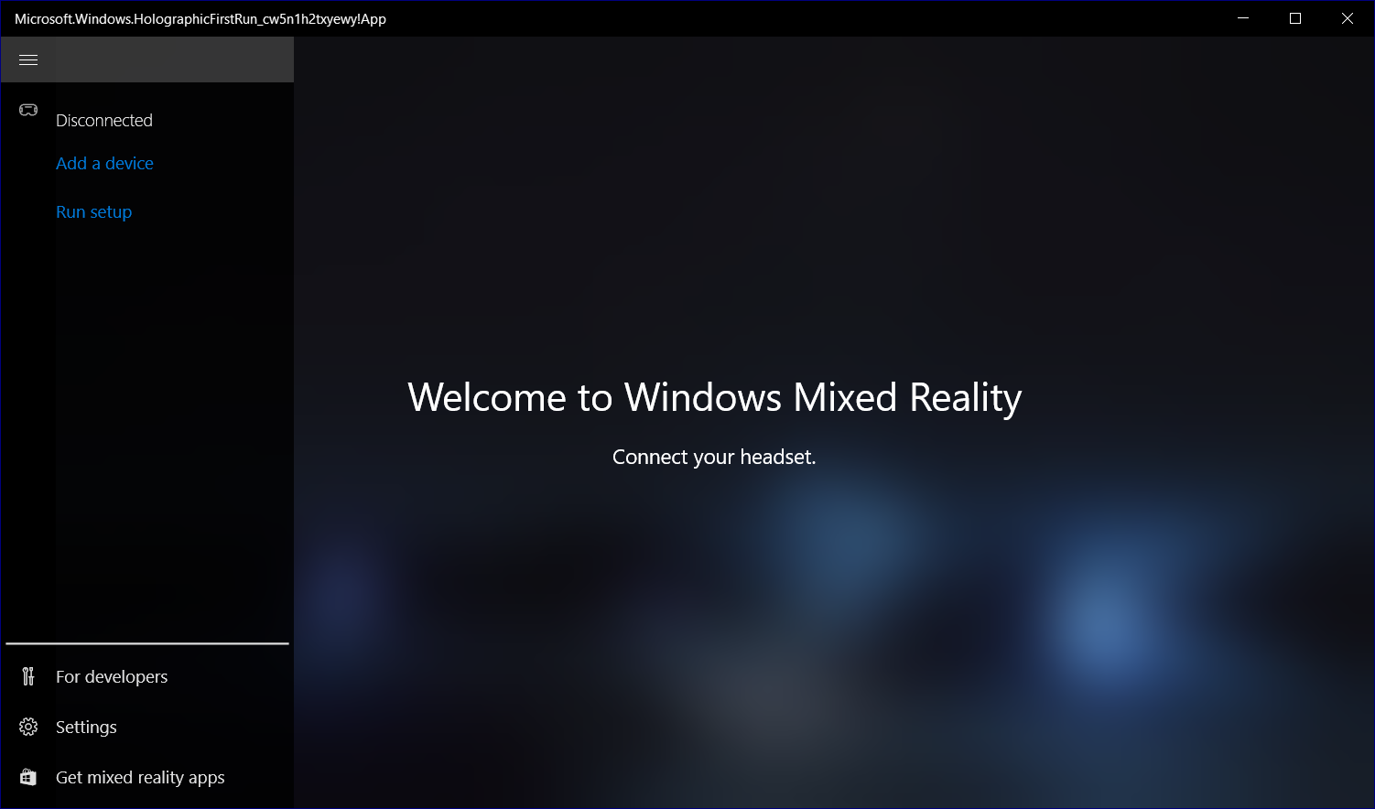This screenshot has width=1375, height=809.
Task: Click the window title text
Action: tap(200, 18)
